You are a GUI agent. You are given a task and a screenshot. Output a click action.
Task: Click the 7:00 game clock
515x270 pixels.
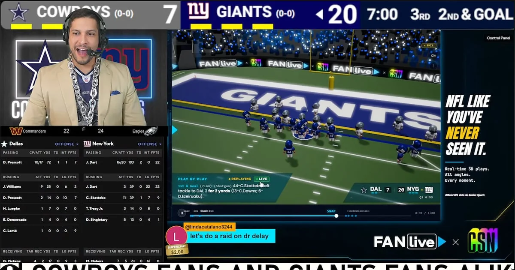382,14
